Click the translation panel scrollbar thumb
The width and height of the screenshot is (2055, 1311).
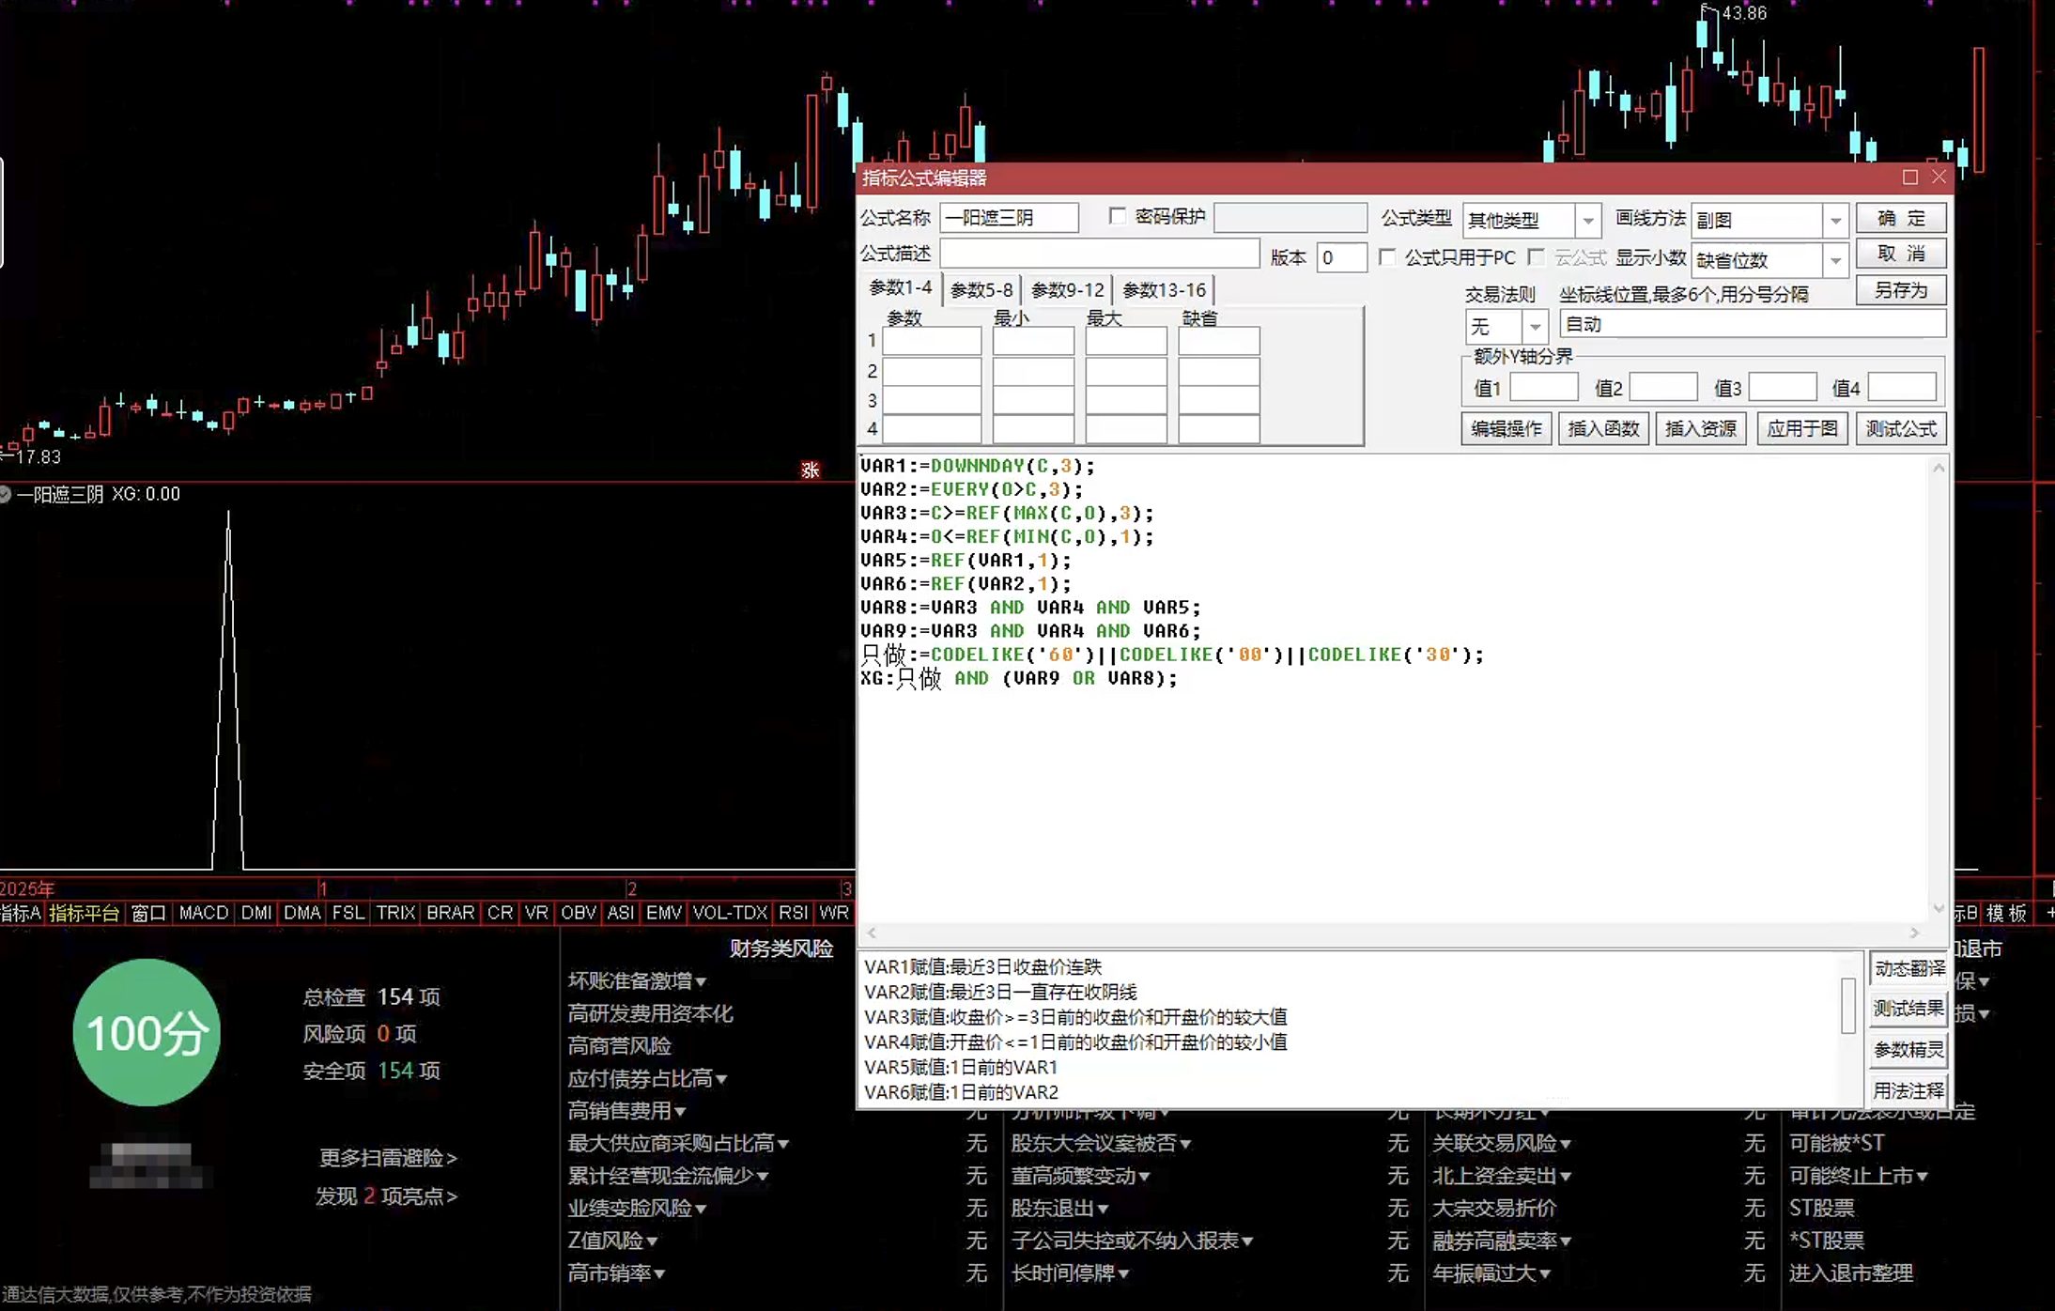[1847, 1005]
